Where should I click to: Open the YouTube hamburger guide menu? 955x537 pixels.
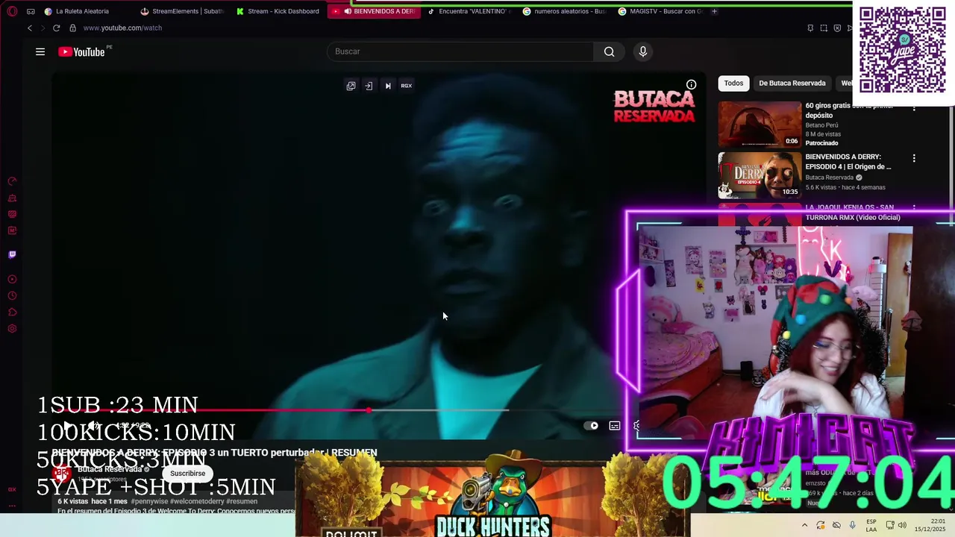(x=40, y=51)
